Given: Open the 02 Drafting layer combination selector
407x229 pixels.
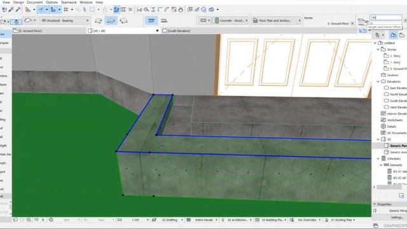Looking at the screenshot, I should coord(170,220).
